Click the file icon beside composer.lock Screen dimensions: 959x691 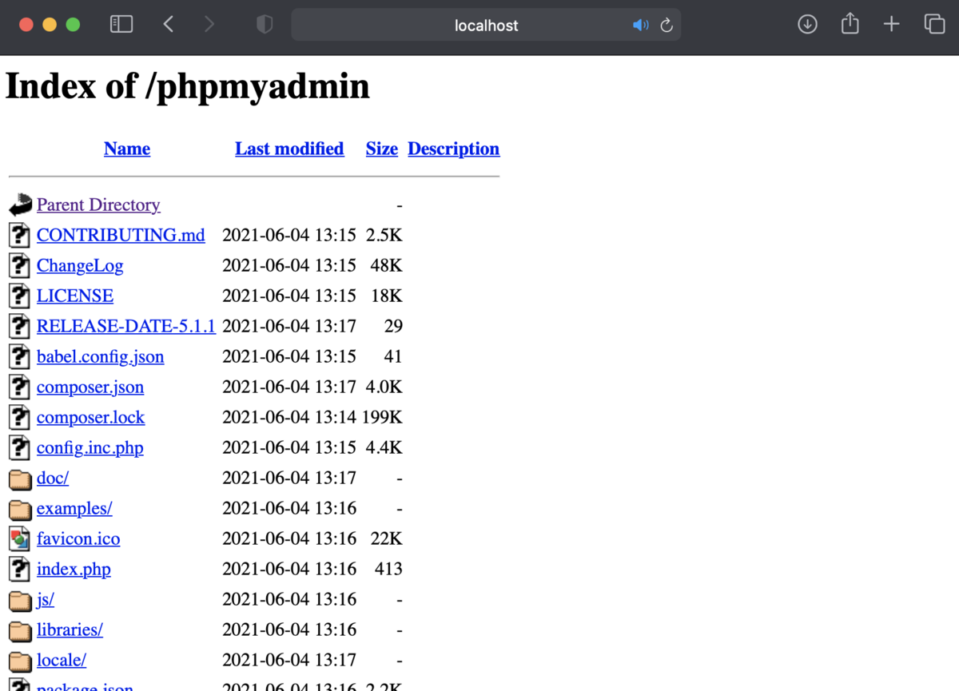tap(19, 417)
